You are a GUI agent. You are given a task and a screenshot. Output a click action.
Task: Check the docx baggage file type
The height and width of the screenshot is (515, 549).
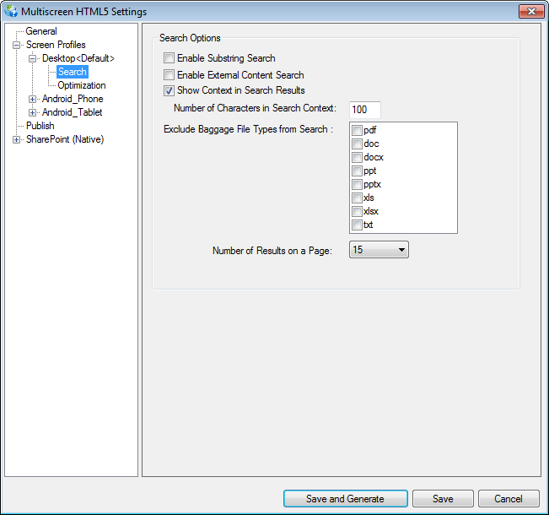click(x=357, y=157)
